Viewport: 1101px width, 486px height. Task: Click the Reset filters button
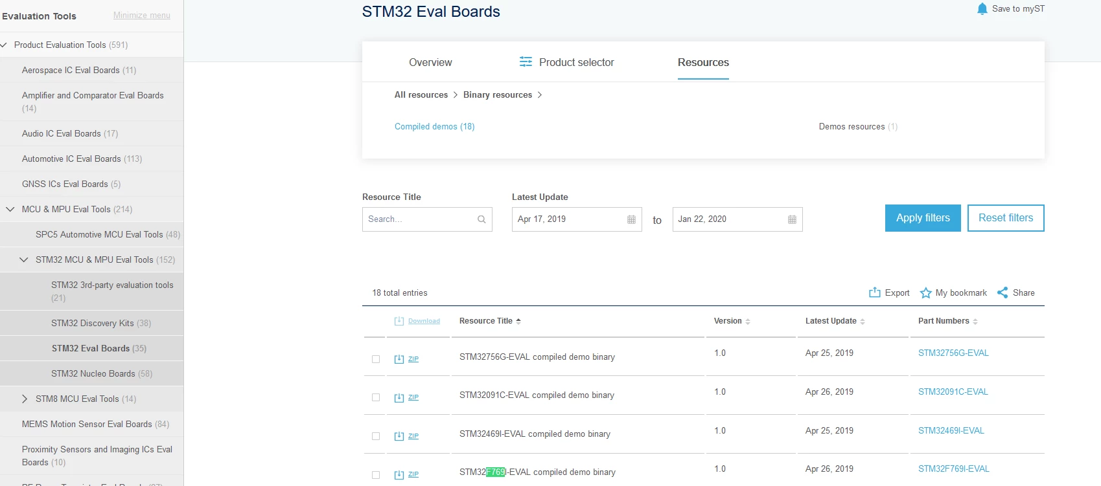pyautogui.click(x=1006, y=218)
